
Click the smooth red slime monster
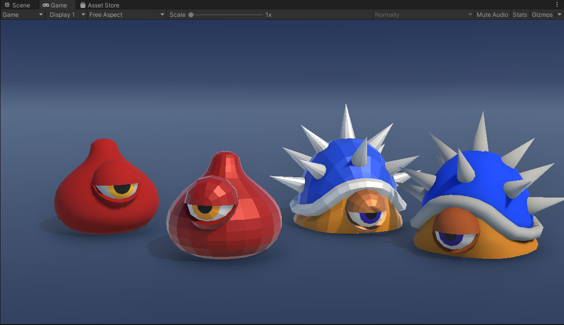click(107, 186)
